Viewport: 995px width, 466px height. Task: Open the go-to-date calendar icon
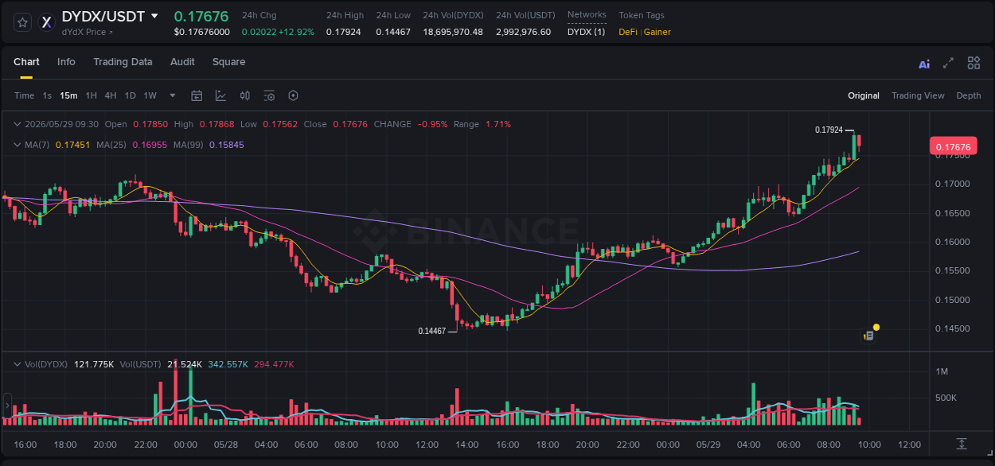coord(197,95)
